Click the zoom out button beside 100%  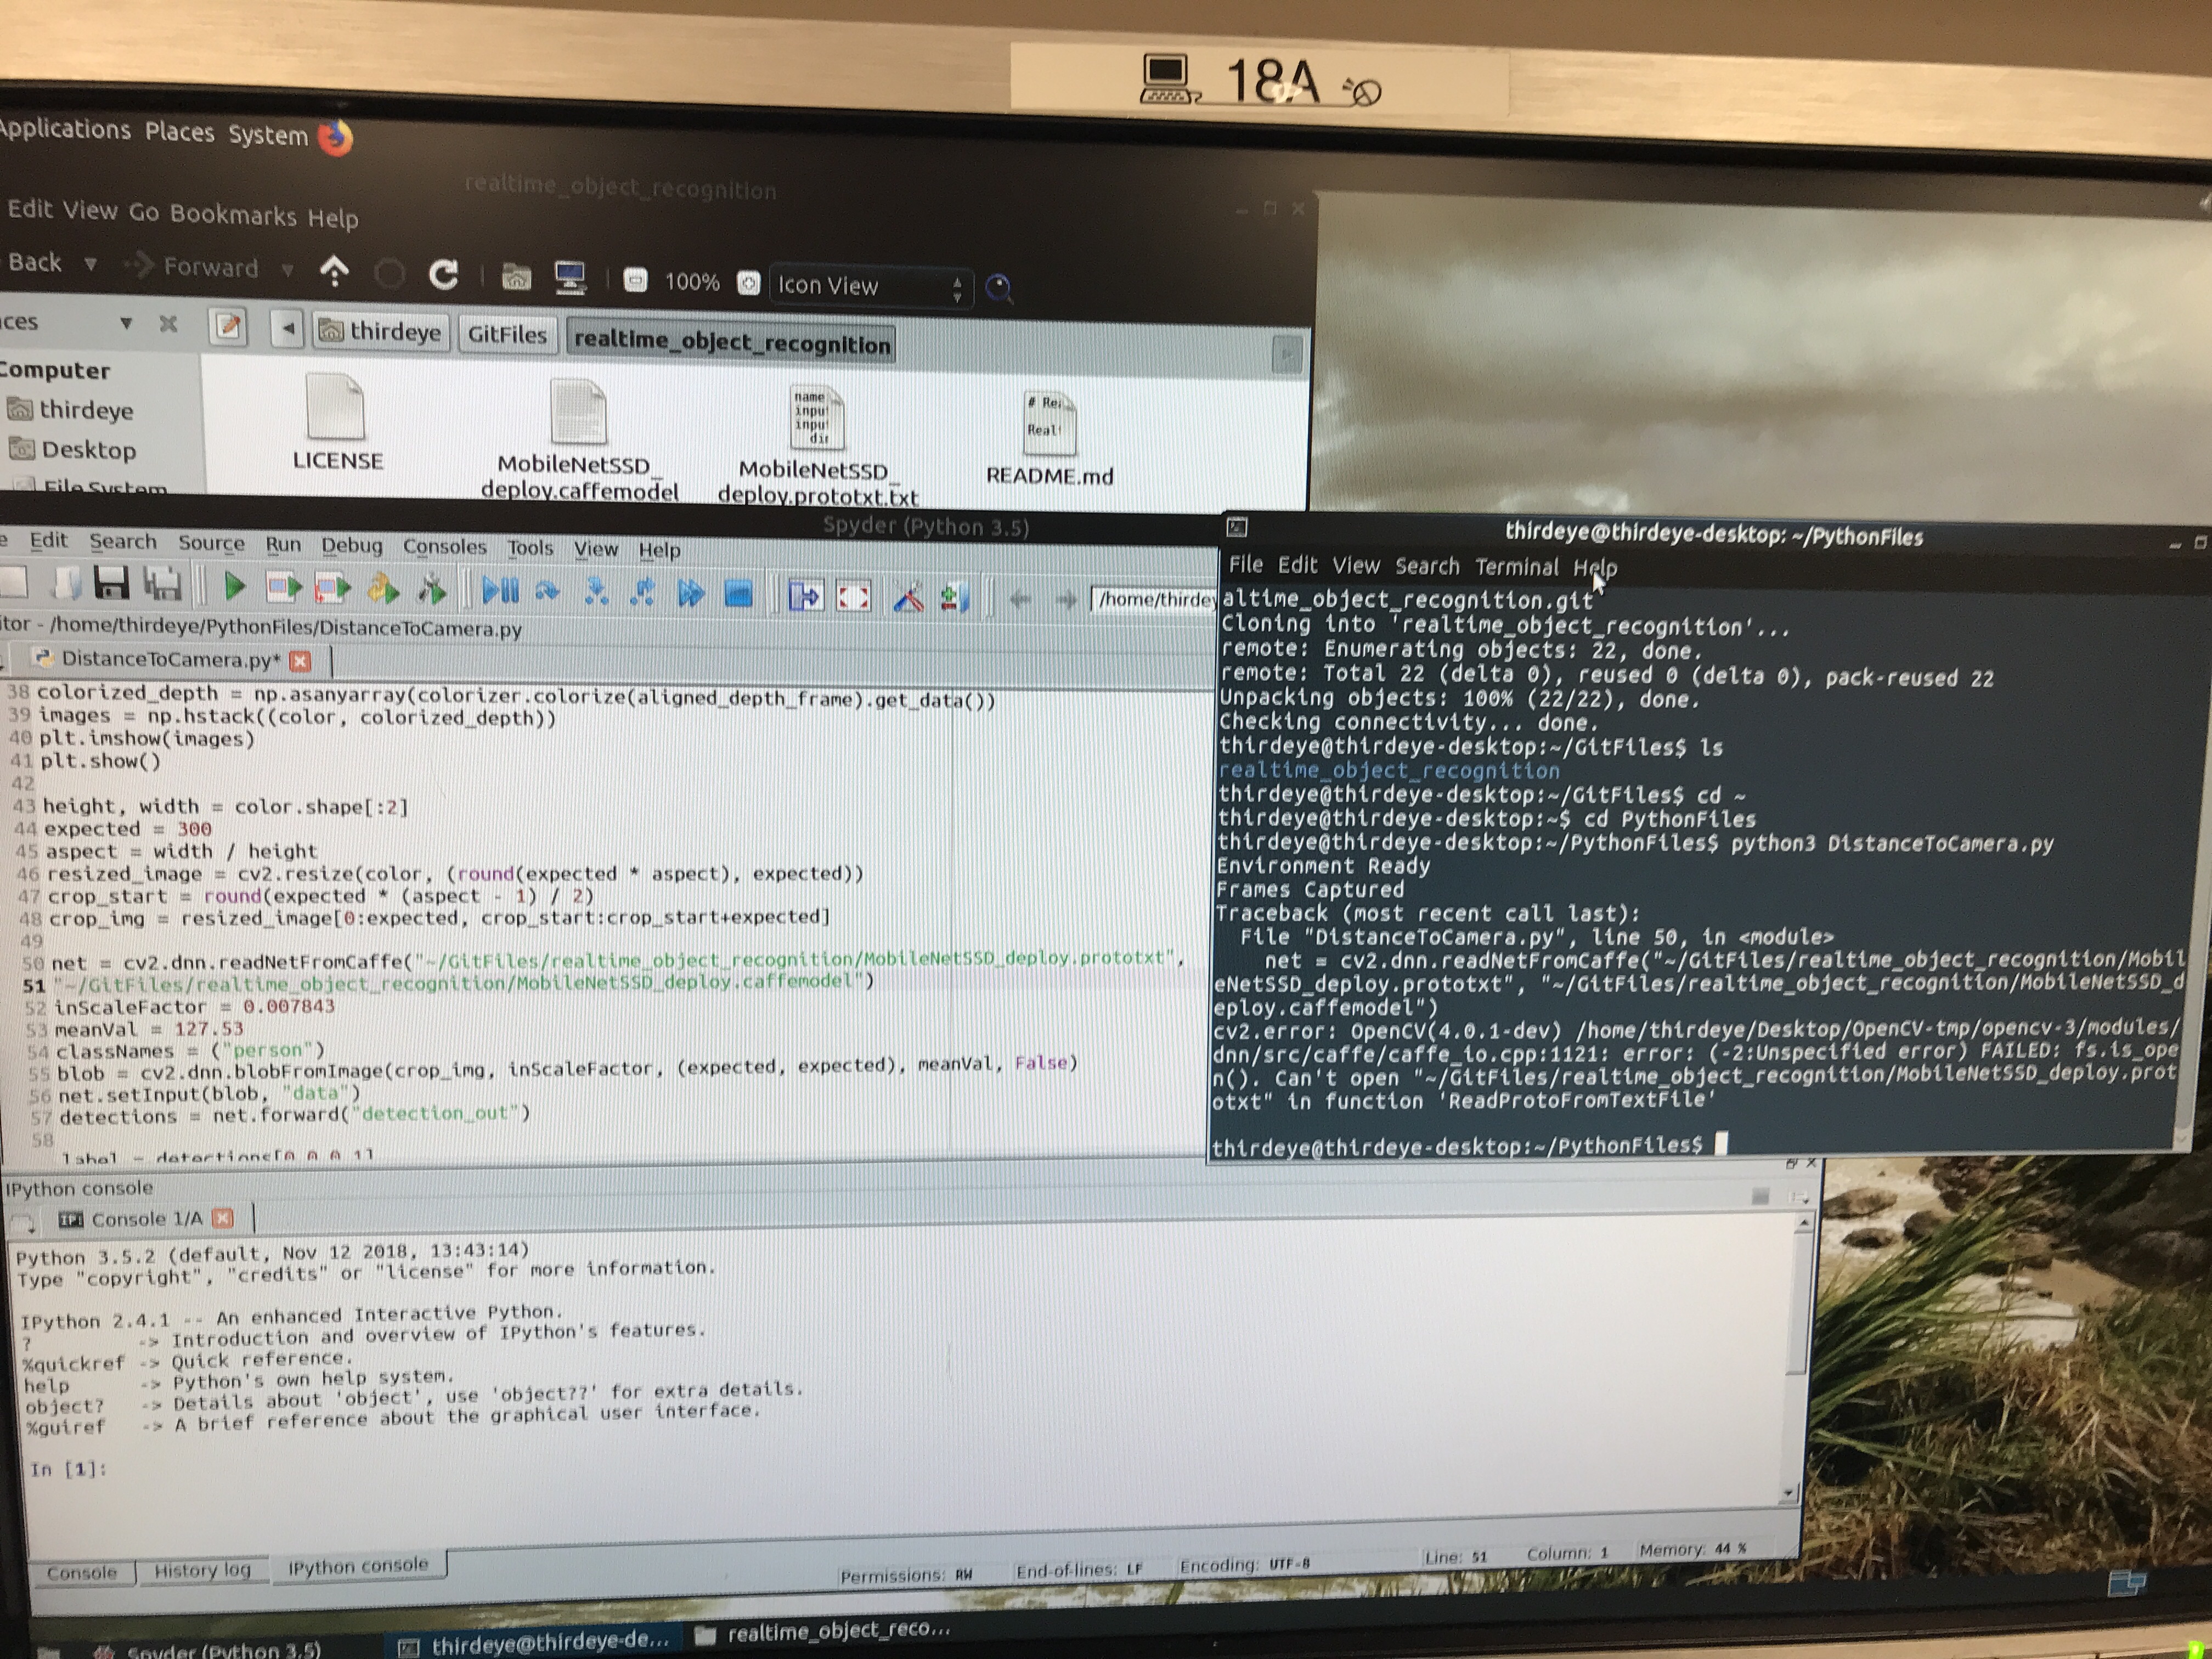point(635,280)
